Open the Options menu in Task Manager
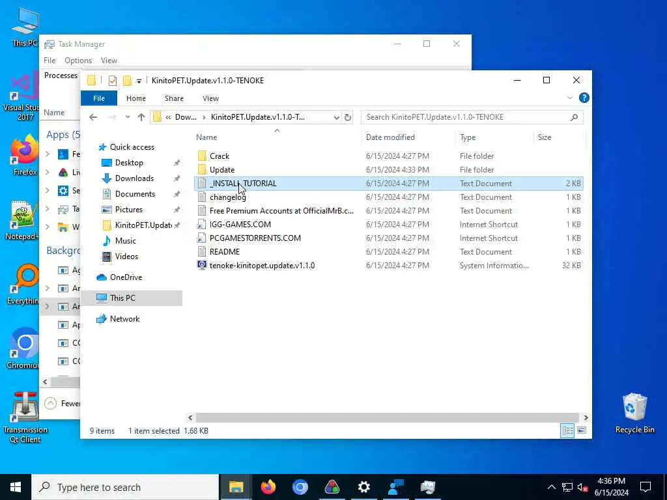 pyautogui.click(x=78, y=61)
